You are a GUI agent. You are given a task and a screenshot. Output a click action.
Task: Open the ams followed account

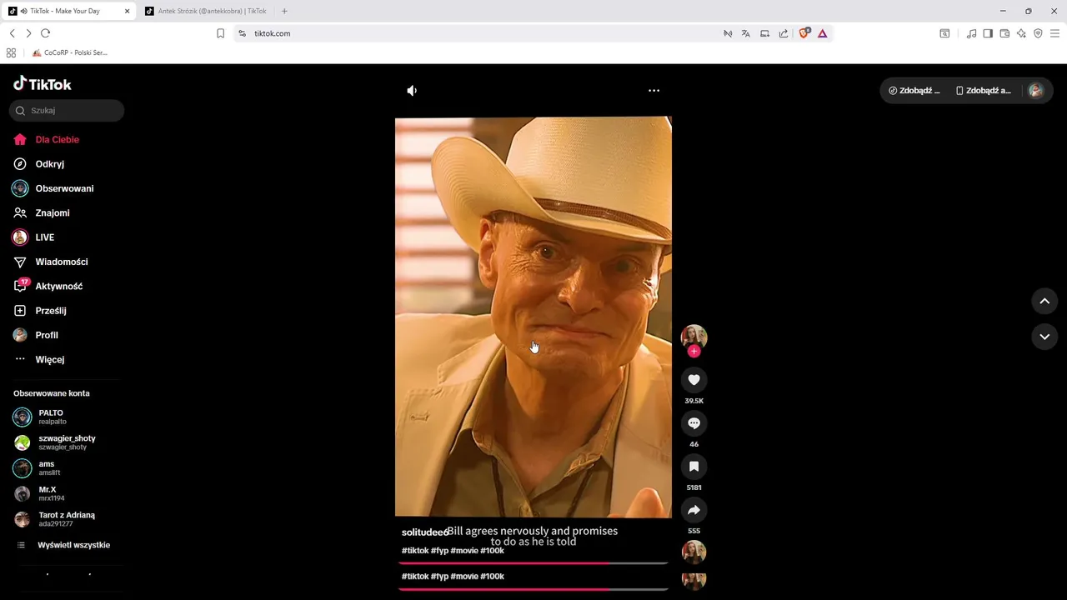[38, 468]
